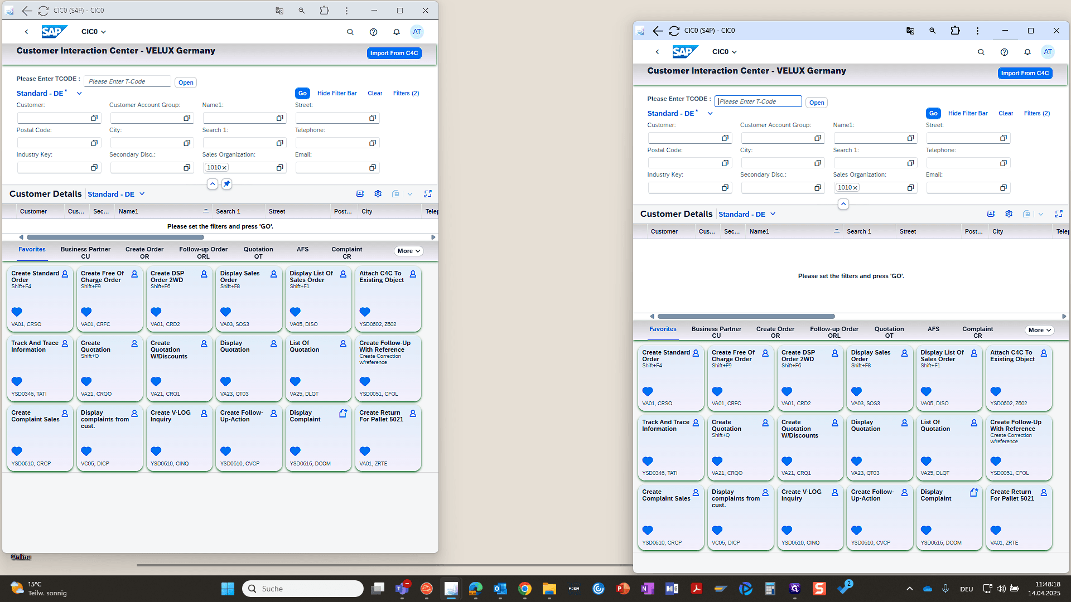The height and width of the screenshot is (602, 1071).
Task: Toggle favorite heart on left Create V-LOG Inquiry tile
Action: click(156, 452)
